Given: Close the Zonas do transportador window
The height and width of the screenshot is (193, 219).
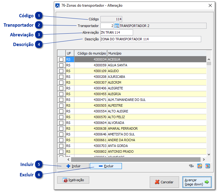Looking at the screenshot, I should point(210,5).
